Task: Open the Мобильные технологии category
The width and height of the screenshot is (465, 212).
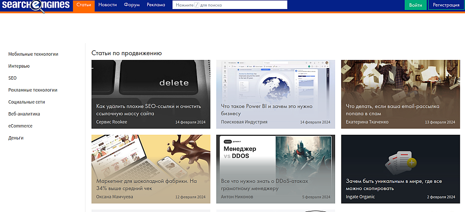Action: 33,54
